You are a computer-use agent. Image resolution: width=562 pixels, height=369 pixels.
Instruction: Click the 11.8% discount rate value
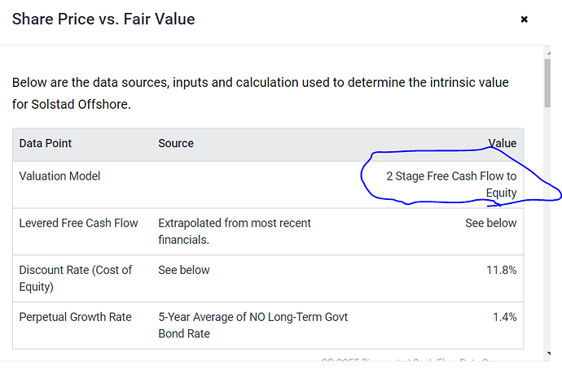click(x=502, y=270)
